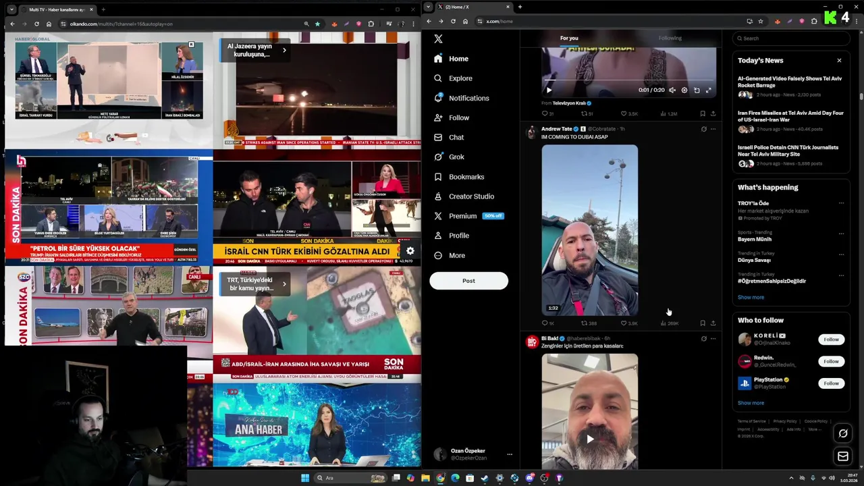Open the Explore page in X
The height and width of the screenshot is (486, 864).
(453, 78)
